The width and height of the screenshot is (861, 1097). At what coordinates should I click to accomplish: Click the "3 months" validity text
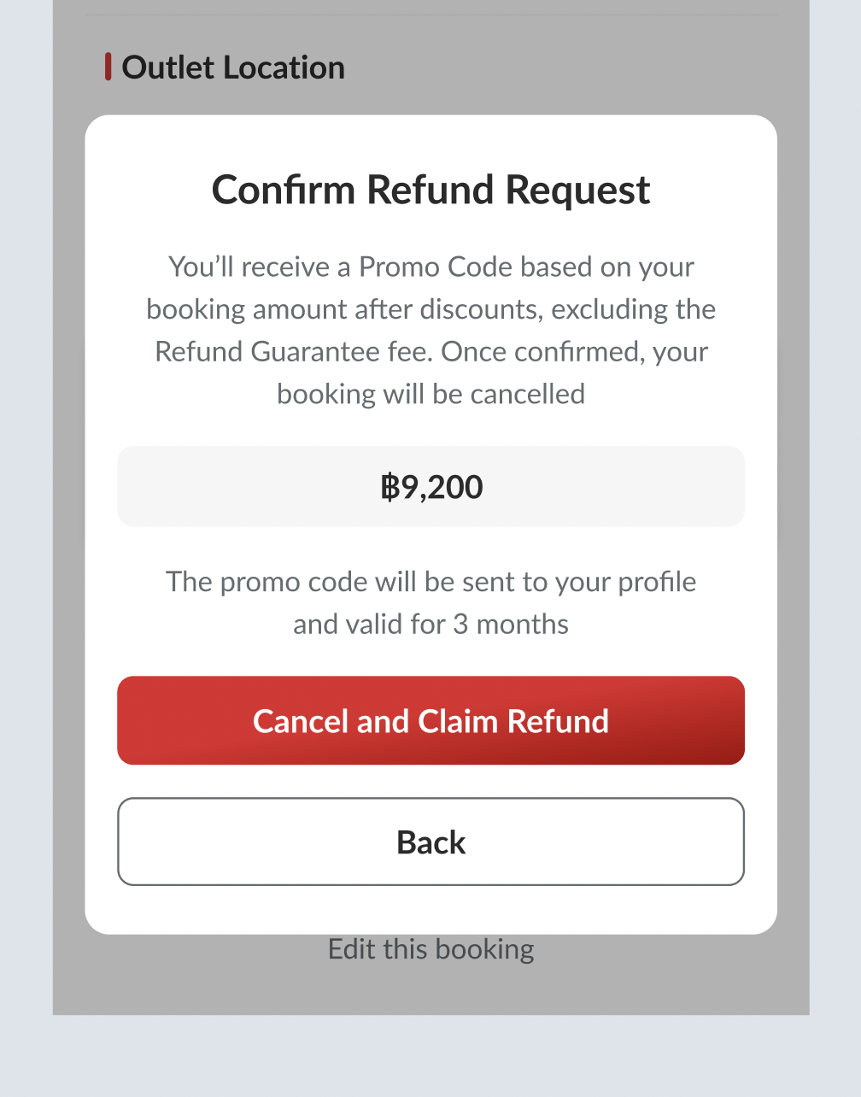coord(510,625)
